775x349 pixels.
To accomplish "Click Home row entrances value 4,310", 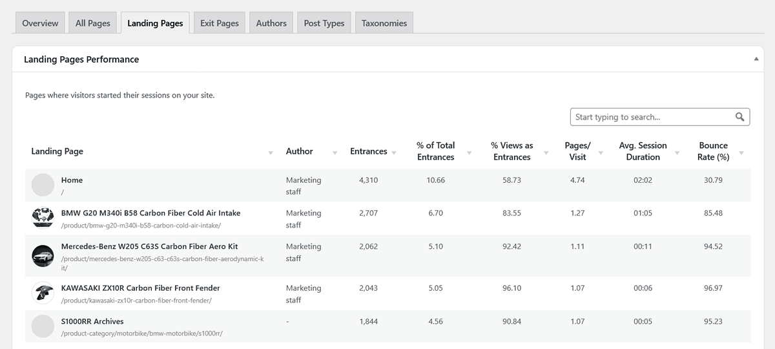I will click(368, 180).
